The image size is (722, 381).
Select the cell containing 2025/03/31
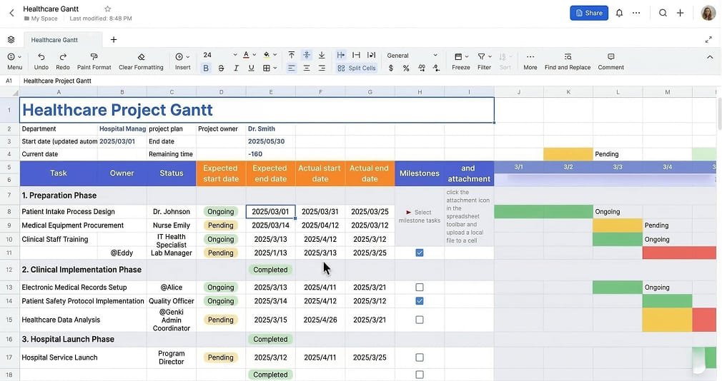click(x=320, y=212)
